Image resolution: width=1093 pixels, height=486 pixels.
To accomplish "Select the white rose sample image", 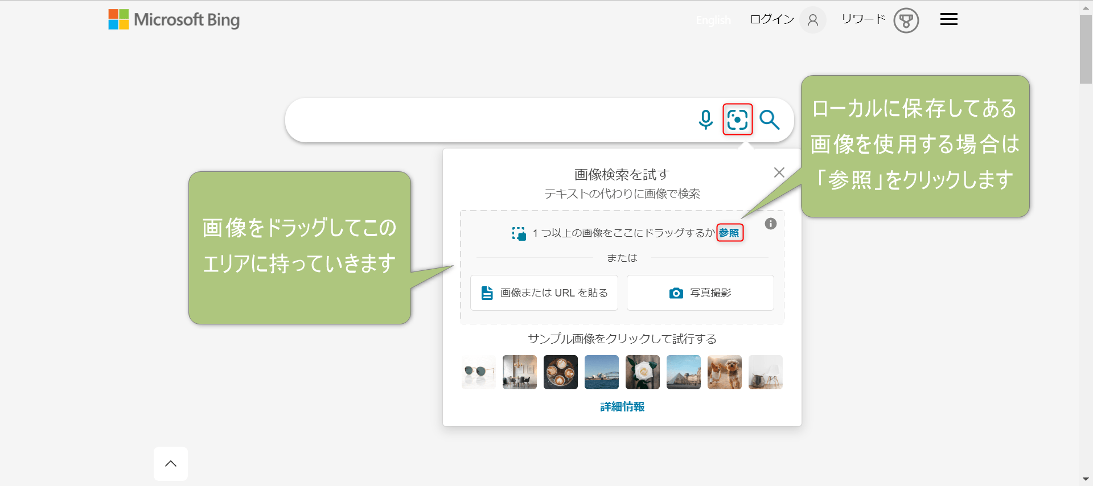I will [x=643, y=372].
